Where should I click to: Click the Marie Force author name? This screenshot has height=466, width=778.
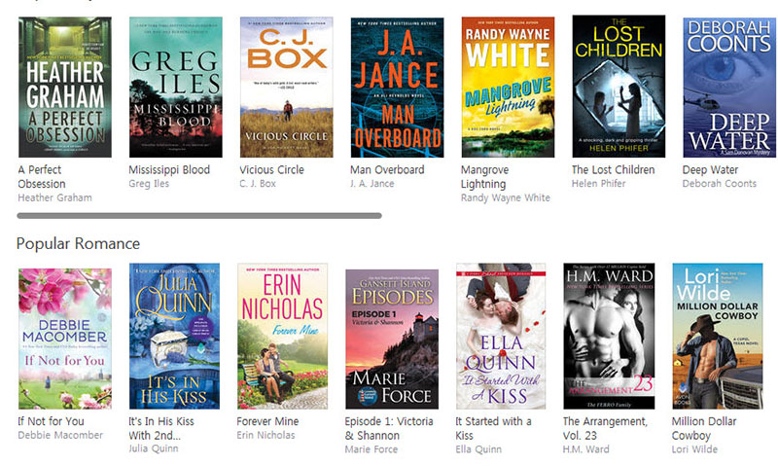pos(371,449)
